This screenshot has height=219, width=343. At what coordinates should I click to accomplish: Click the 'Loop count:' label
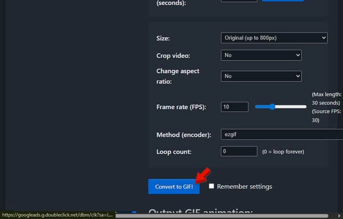point(174,152)
